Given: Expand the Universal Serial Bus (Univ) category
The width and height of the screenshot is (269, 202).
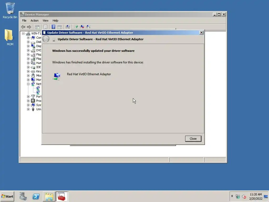Looking at the screenshot, I should pos(28,109).
